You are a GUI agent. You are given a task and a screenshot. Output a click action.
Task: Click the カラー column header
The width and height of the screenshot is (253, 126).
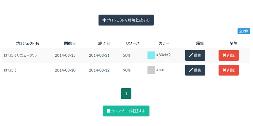[x=164, y=43]
